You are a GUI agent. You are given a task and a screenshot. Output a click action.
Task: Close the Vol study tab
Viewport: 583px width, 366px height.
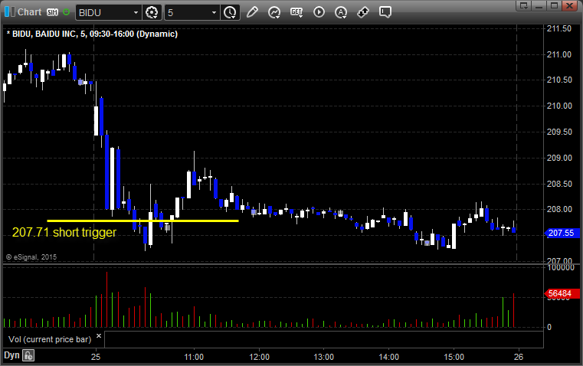pyautogui.click(x=98, y=335)
